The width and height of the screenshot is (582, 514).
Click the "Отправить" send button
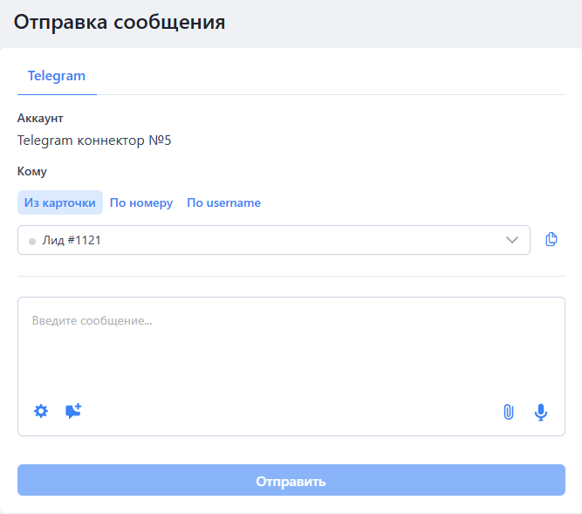point(291,480)
